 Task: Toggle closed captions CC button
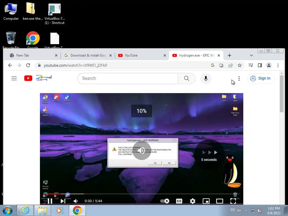(x=179, y=201)
